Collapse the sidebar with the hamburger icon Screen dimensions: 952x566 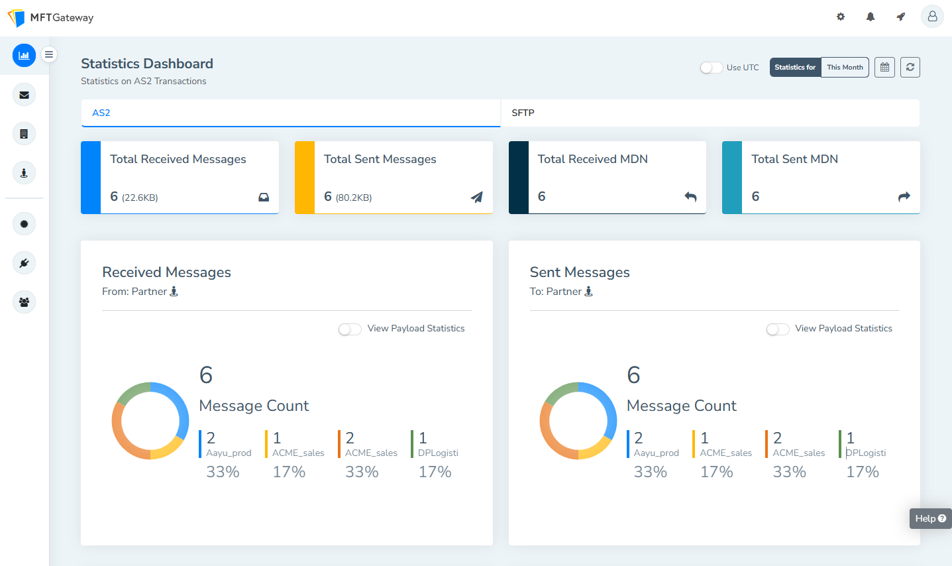tap(49, 54)
